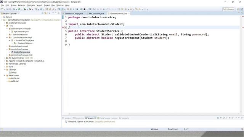Select the META-INF folder
244x137 pixels.
coord(15,78)
